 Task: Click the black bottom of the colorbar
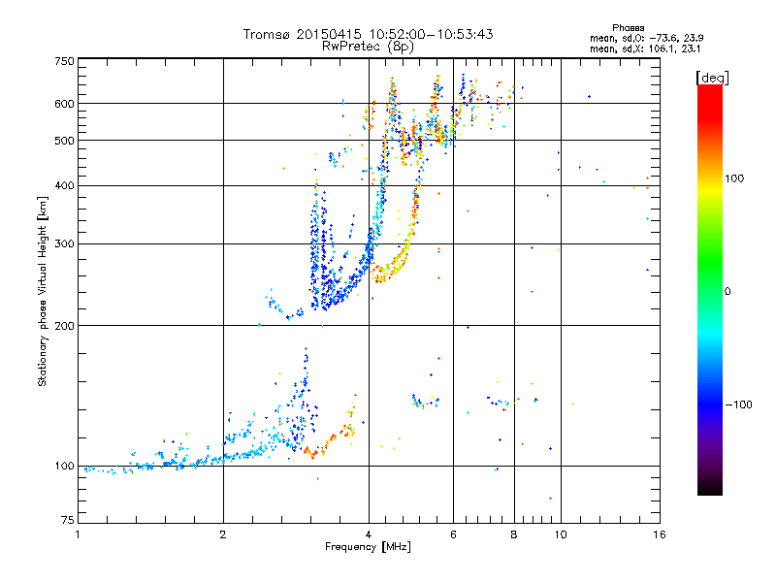pyautogui.click(x=710, y=488)
